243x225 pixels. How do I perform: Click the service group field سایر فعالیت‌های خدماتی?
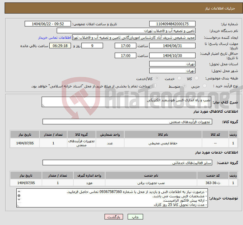[127, 163]
